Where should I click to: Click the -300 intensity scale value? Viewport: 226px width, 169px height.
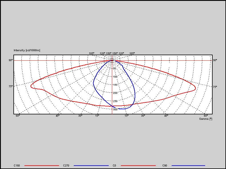[115, 110]
